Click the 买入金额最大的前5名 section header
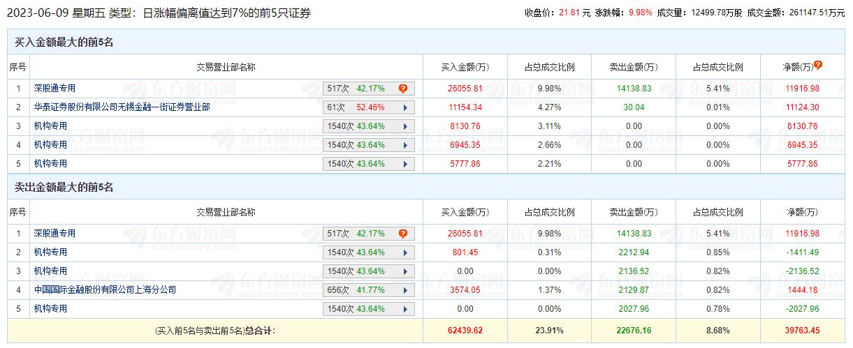This screenshot has width=853, height=348. (64, 43)
